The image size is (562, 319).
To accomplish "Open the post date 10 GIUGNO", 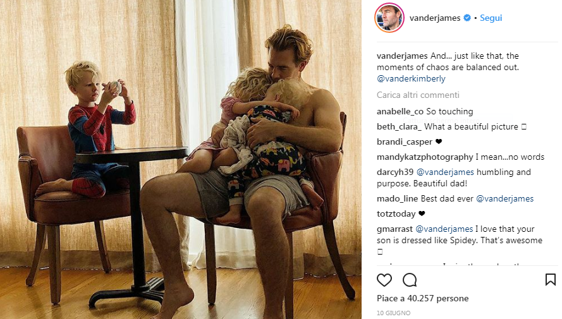I will [394, 313].
